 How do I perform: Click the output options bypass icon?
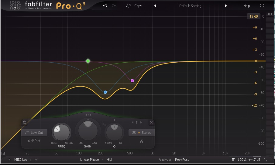pos(233,160)
